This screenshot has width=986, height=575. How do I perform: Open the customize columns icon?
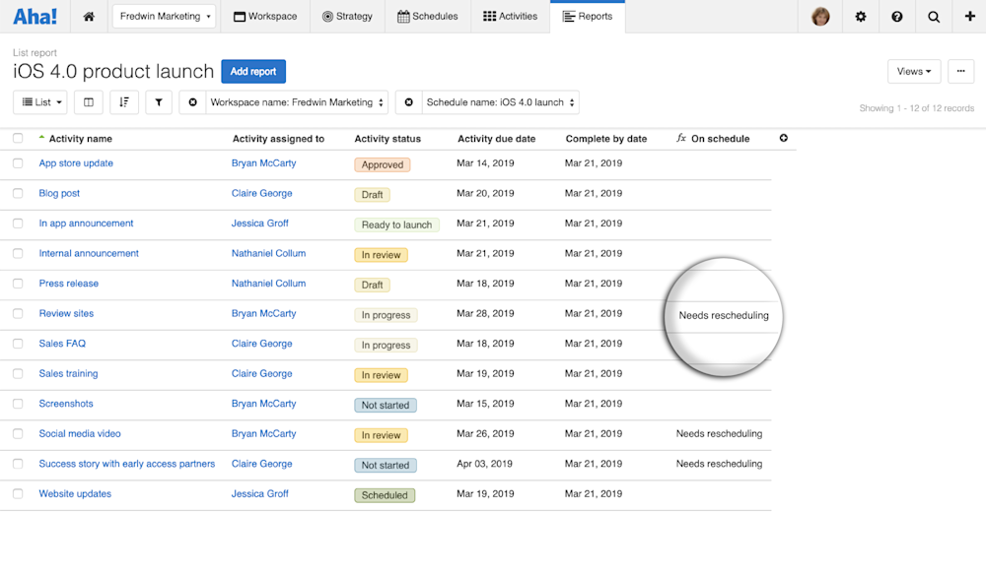pyautogui.click(x=88, y=101)
